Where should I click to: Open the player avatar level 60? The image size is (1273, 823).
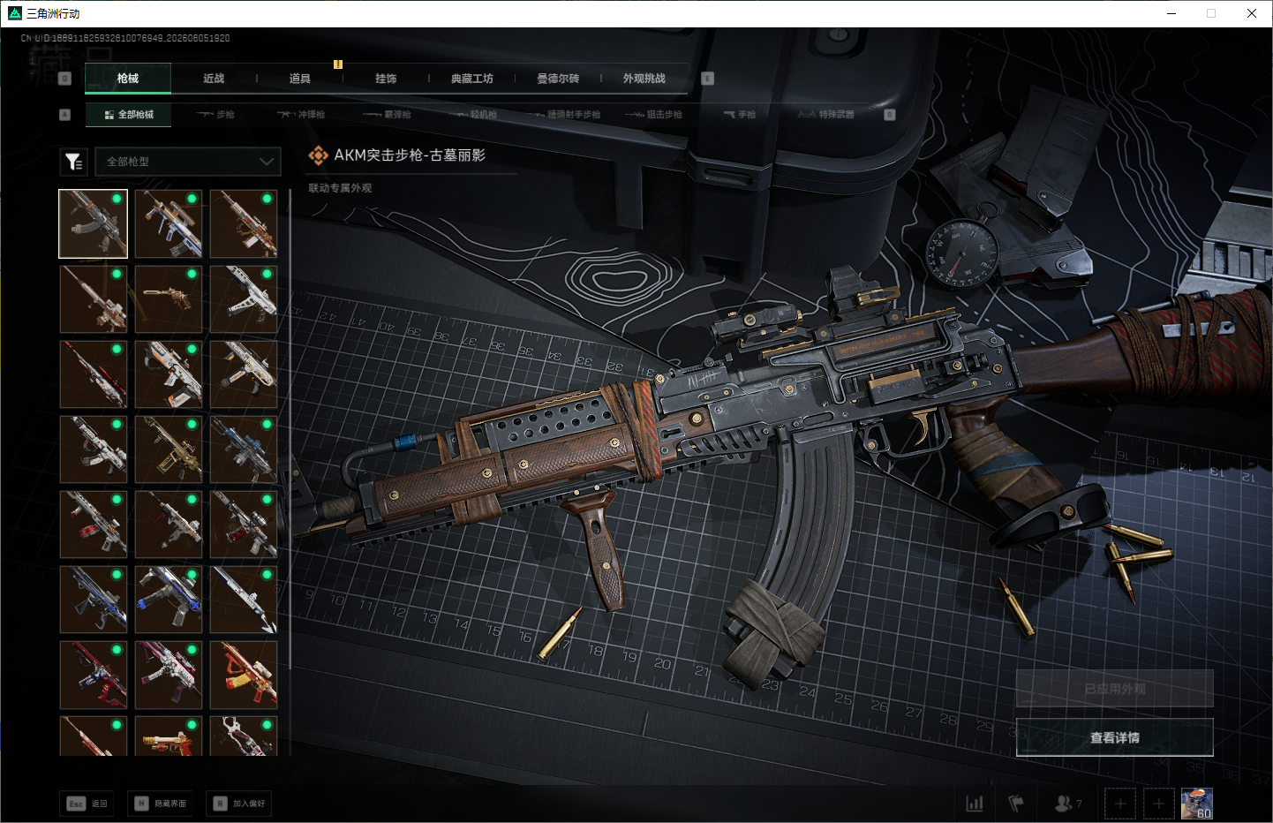click(x=1197, y=804)
